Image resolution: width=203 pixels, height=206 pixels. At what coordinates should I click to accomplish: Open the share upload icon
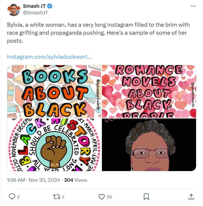pyautogui.click(x=191, y=197)
